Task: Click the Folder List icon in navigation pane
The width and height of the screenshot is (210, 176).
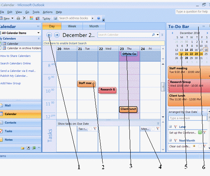Action: click(22, 148)
